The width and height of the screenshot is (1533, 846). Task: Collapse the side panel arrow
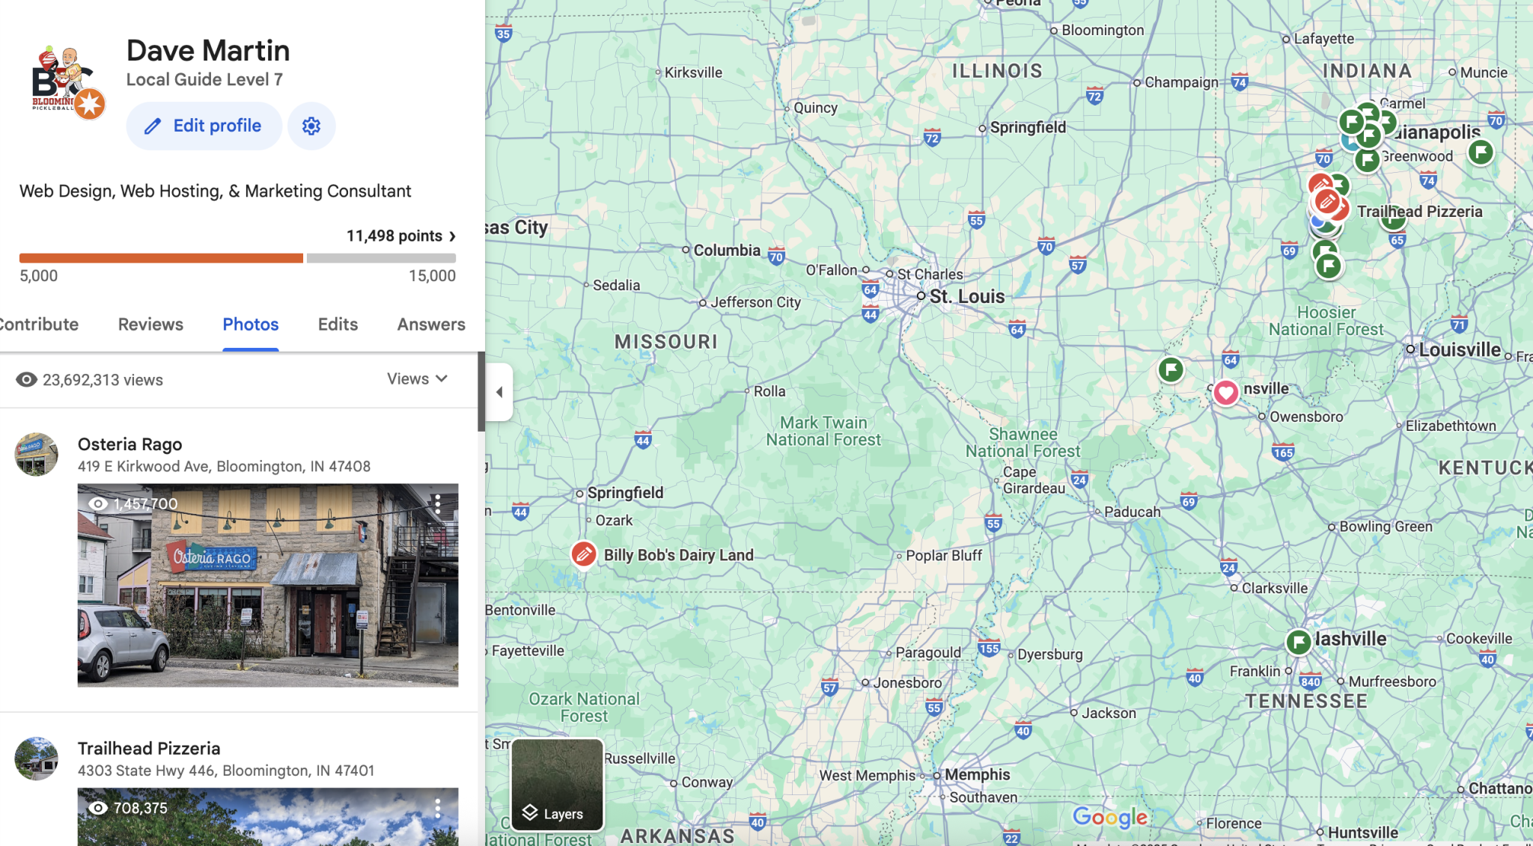pyautogui.click(x=499, y=392)
